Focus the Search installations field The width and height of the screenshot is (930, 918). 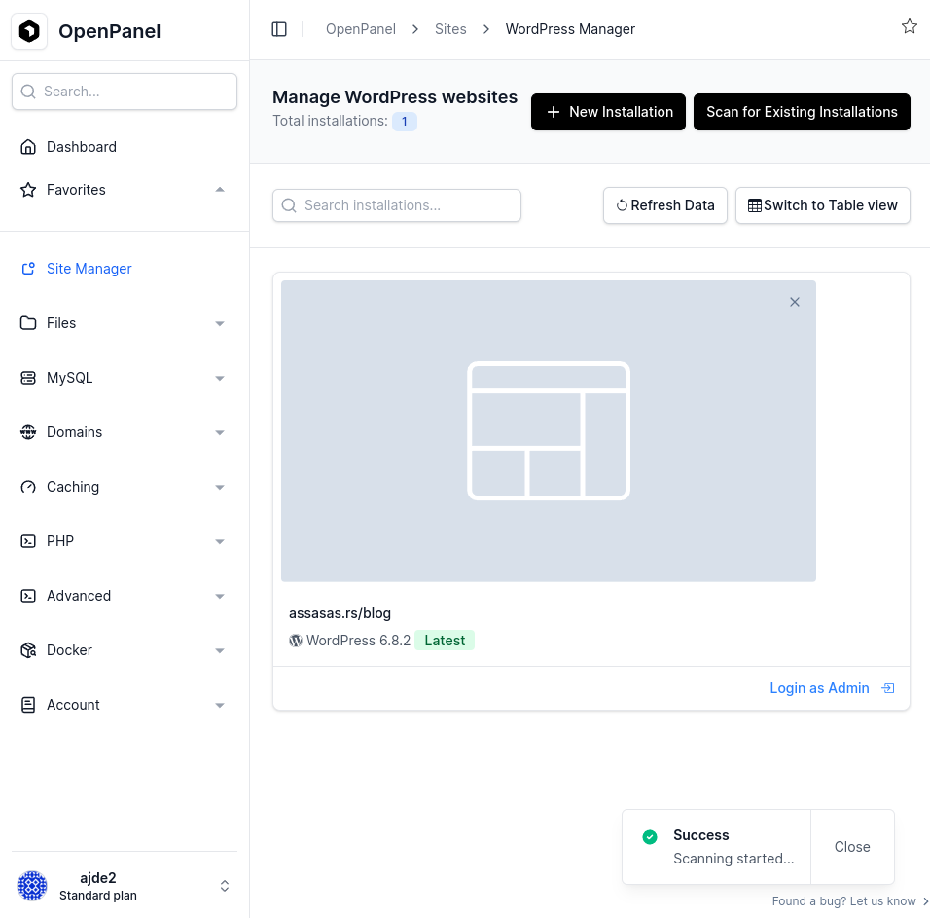397,205
